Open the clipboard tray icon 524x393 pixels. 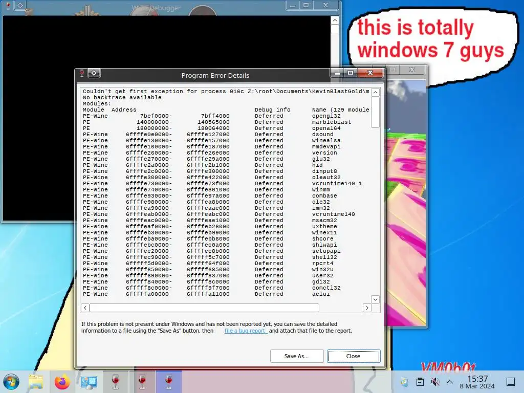(x=420, y=382)
